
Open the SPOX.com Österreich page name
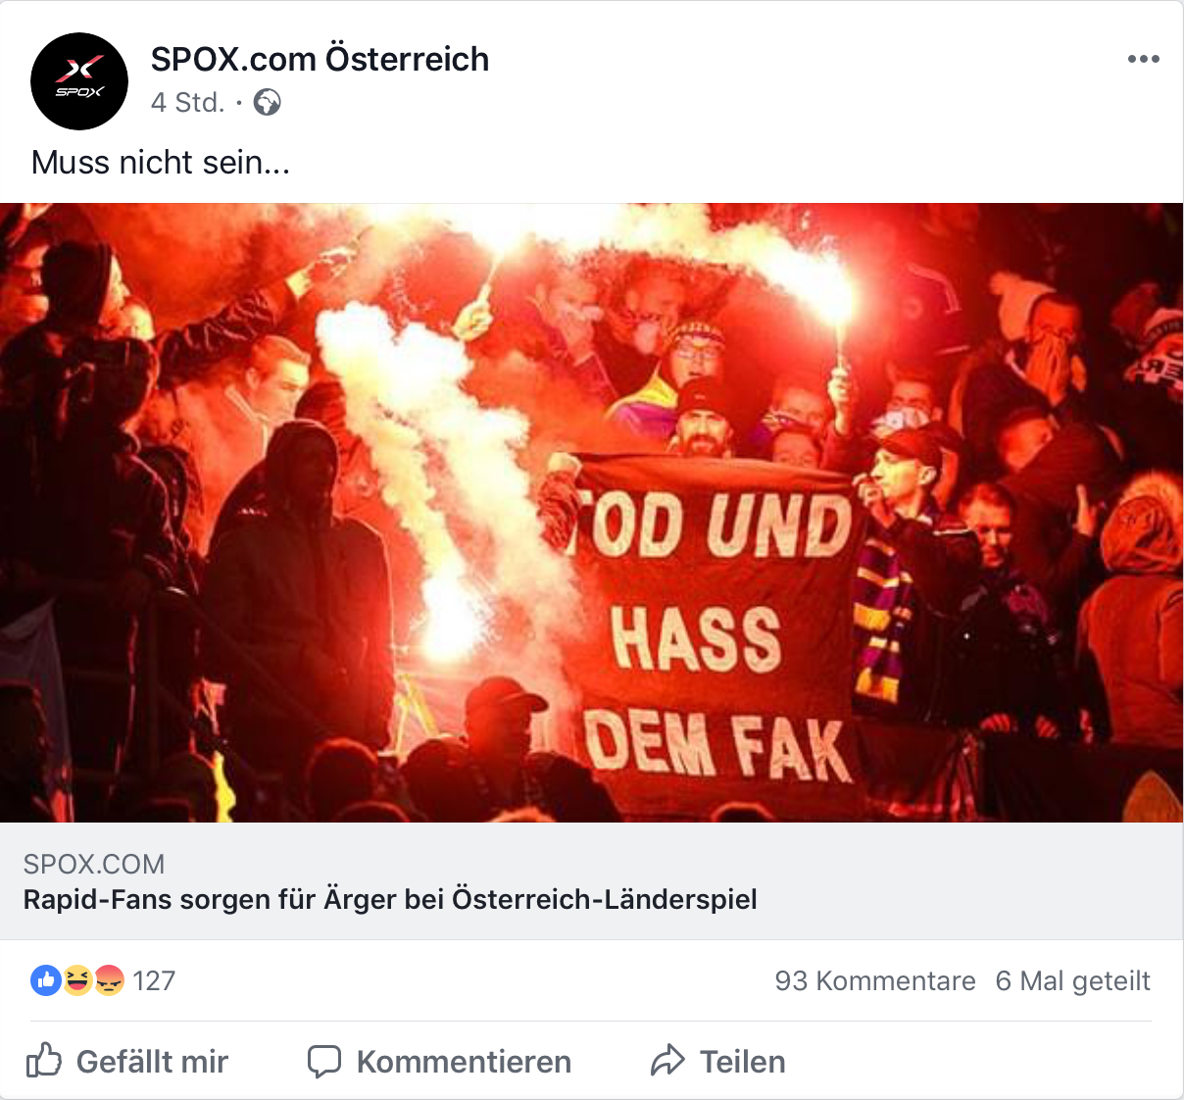[320, 59]
